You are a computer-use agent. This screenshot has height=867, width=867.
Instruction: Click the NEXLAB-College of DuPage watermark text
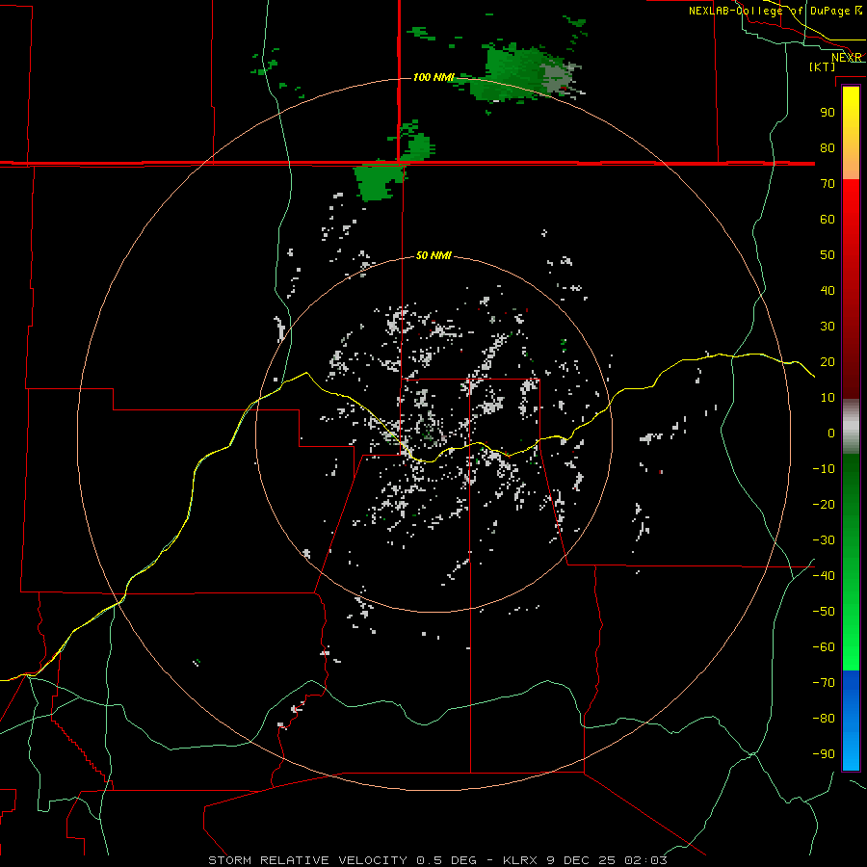pyautogui.click(x=775, y=11)
